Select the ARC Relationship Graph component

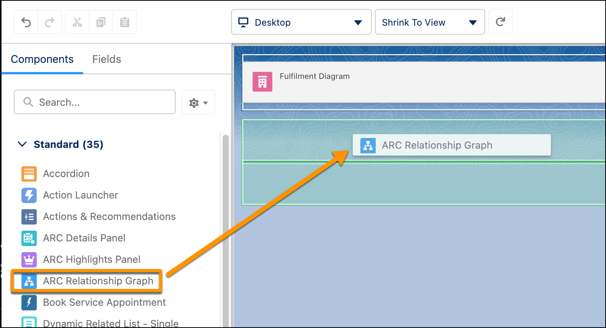click(98, 281)
